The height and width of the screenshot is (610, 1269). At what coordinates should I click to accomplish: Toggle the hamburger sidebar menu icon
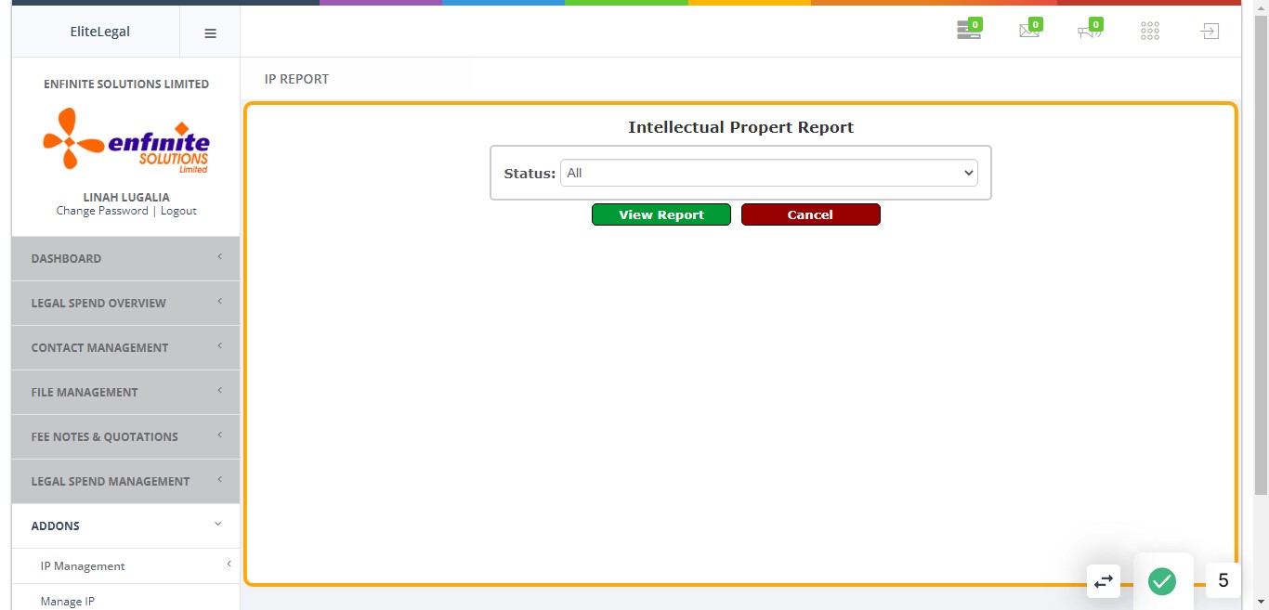pyautogui.click(x=210, y=32)
